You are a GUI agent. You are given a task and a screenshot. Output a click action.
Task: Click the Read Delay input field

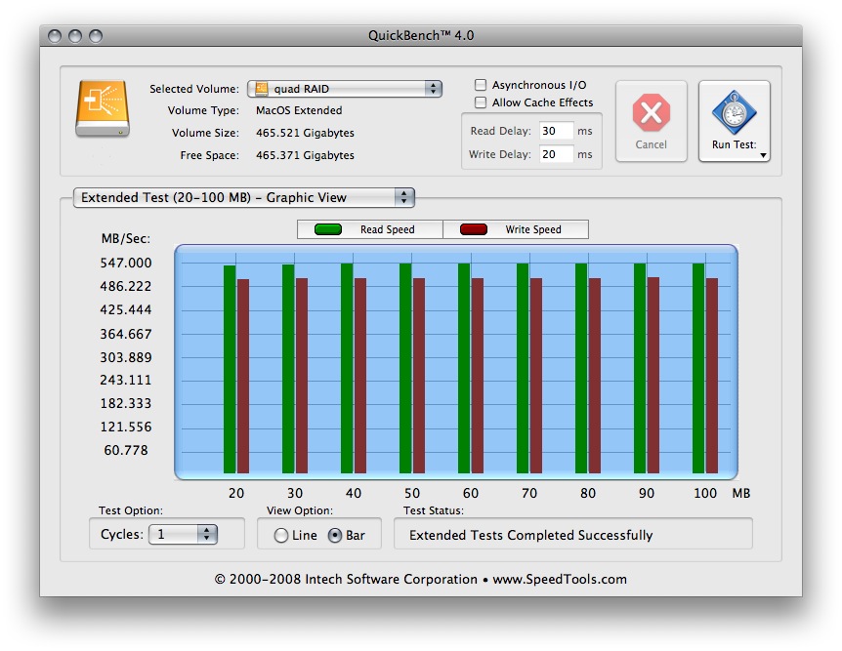point(555,131)
